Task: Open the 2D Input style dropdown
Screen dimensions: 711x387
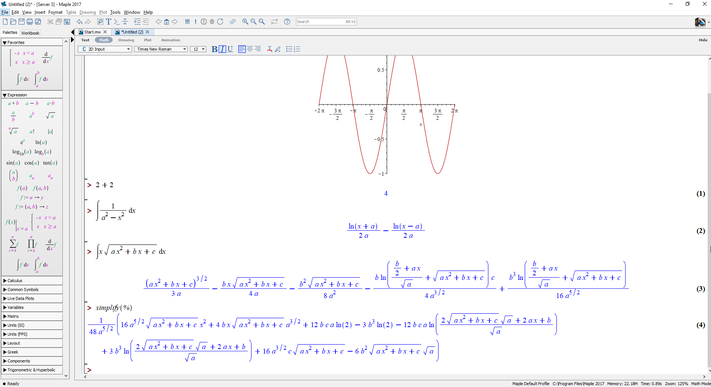Action: click(105, 49)
